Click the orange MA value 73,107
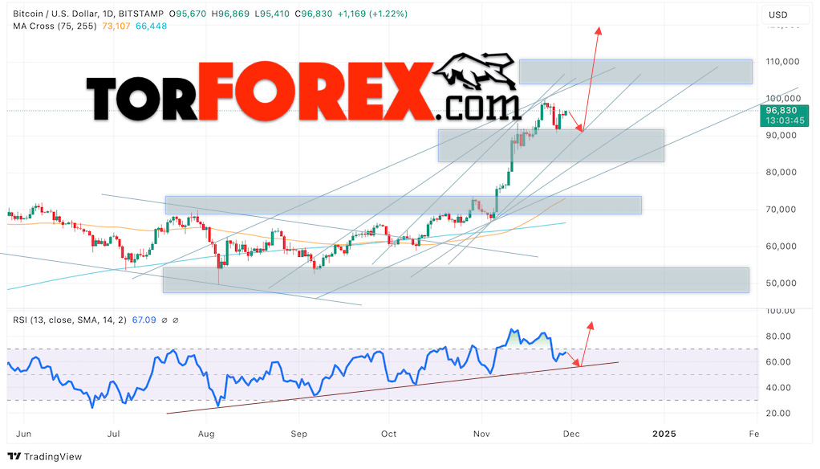This screenshot has height=469, width=820. (x=116, y=26)
